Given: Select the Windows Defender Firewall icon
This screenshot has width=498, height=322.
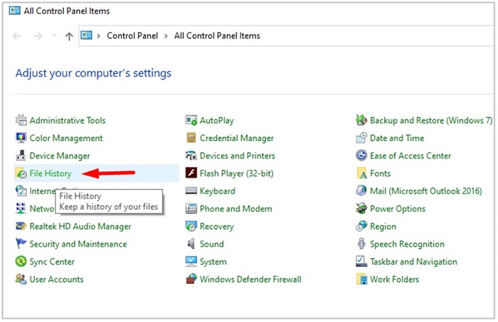Looking at the screenshot, I should (x=191, y=280).
